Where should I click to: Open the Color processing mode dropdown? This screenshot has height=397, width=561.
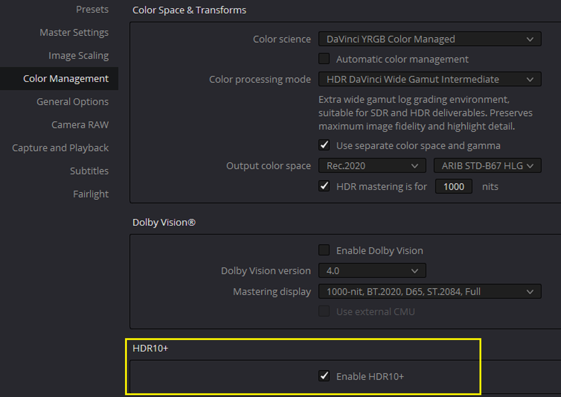coord(430,79)
